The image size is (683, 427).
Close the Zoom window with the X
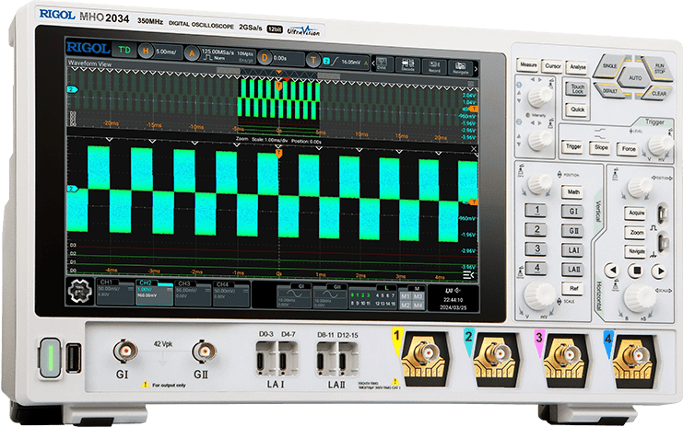point(474,149)
